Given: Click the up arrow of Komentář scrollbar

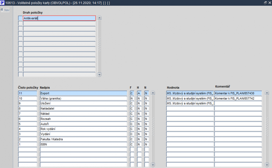Looking at the screenshot, I should (267, 93).
